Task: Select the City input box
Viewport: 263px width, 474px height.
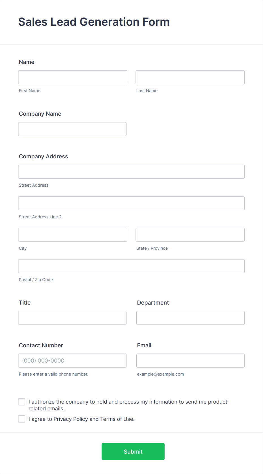Action: pyautogui.click(x=73, y=235)
